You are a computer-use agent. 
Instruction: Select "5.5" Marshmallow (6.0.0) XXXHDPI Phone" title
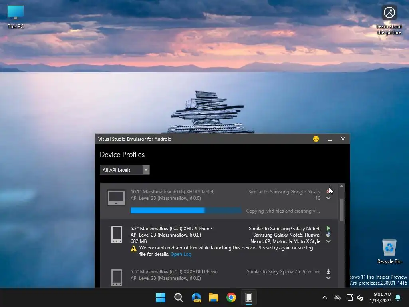174,272
